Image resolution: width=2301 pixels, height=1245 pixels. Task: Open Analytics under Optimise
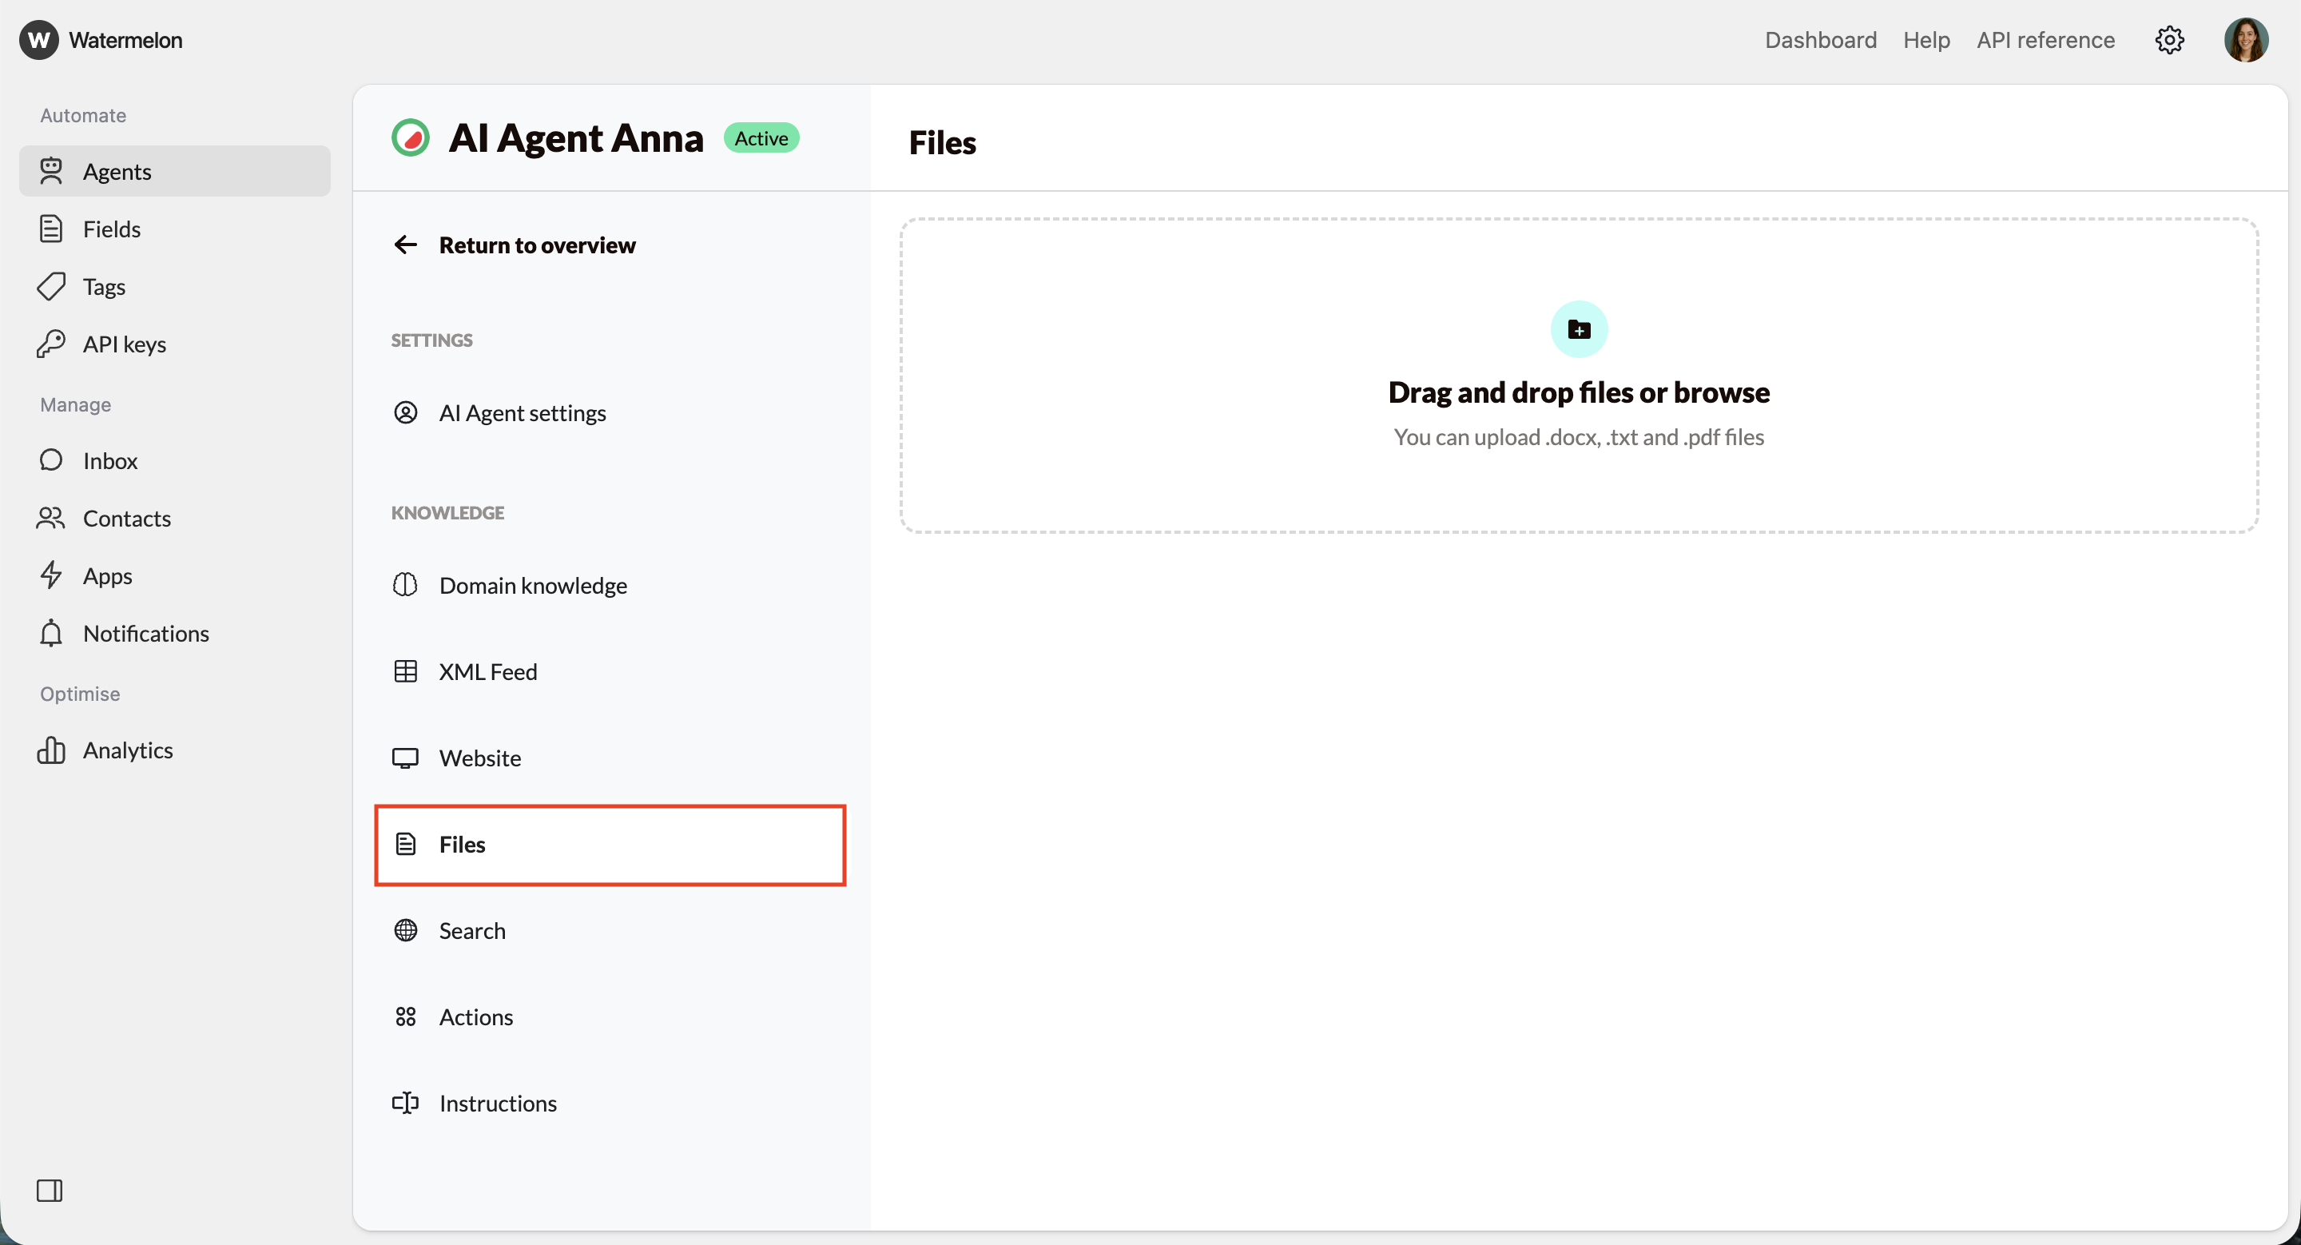pos(129,750)
